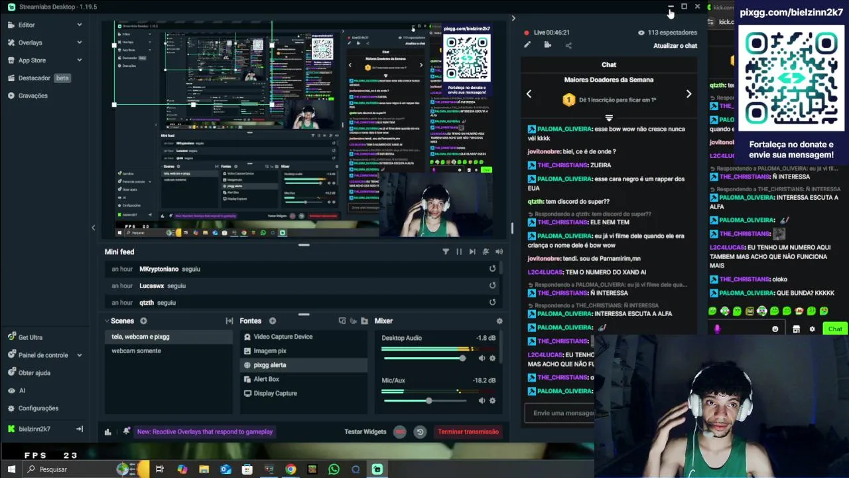The image size is (849, 478).
Task: Expand the Editor chevron in sidebar
Action: (x=80, y=25)
